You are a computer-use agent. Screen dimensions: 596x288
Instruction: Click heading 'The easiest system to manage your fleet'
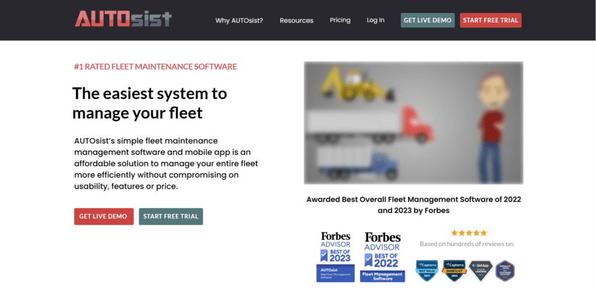tap(150, 103)
